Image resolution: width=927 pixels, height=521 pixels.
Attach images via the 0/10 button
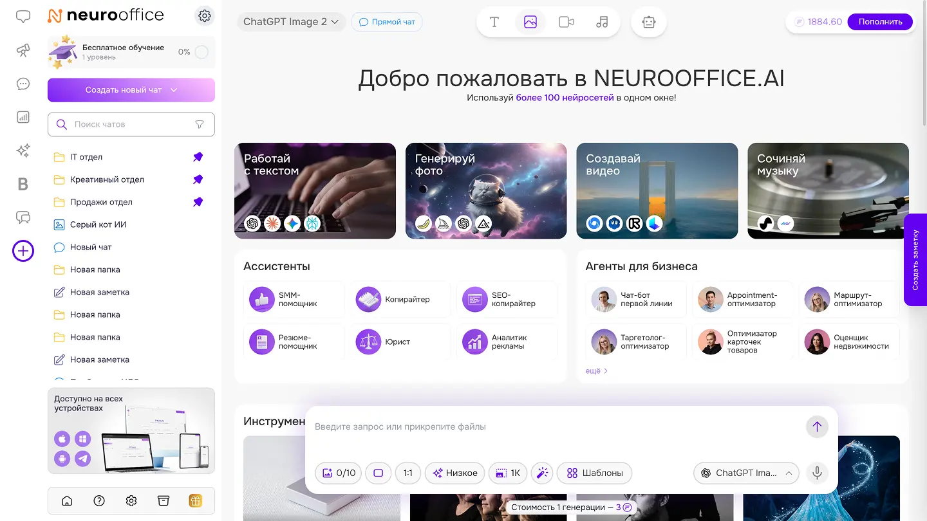339,473
